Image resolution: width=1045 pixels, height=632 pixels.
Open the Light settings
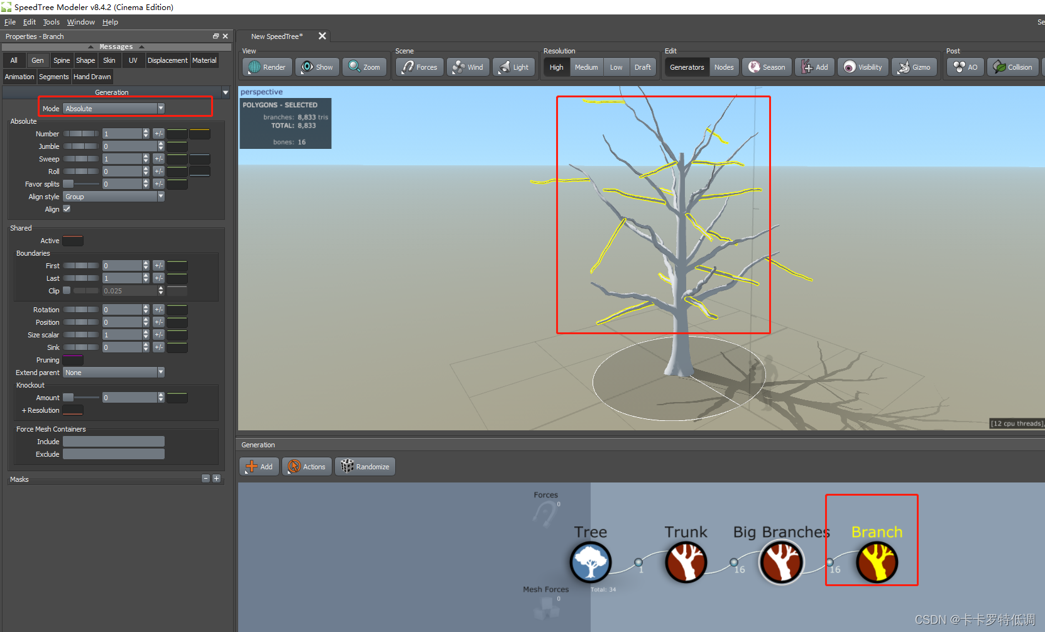[514, 67]
